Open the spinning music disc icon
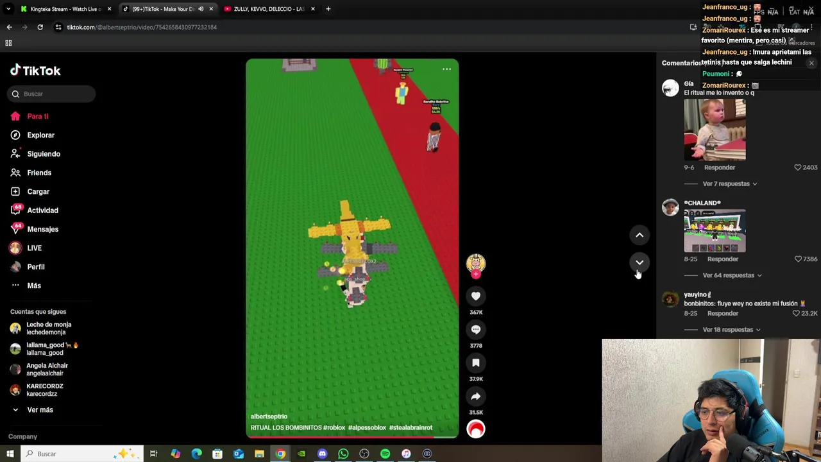Screen dimensions: 821x462 pyautogui.click(x=476, y=429)
